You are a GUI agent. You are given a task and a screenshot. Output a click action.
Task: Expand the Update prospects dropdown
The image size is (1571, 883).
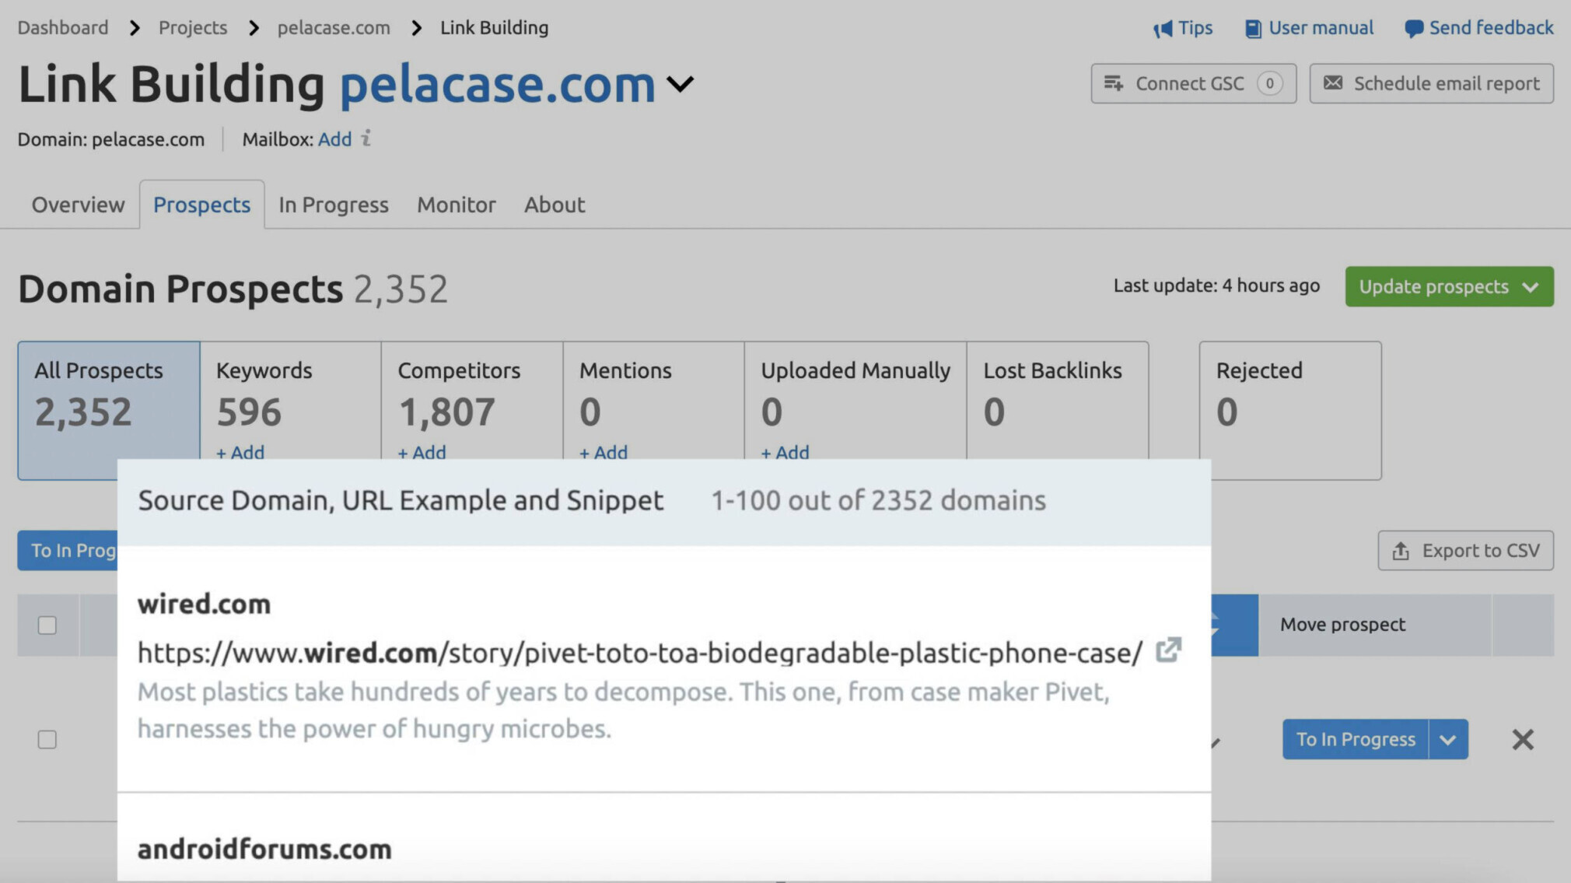(x=1532, y=286)
